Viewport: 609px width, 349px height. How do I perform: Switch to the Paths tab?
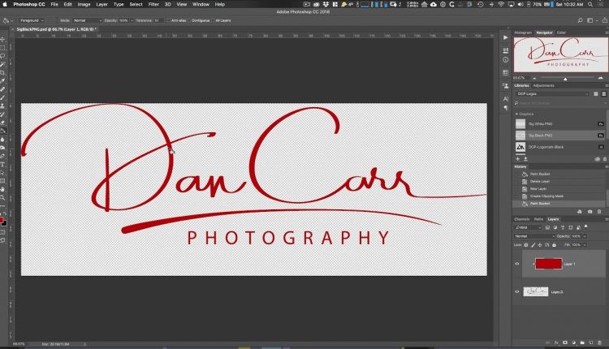538,219
